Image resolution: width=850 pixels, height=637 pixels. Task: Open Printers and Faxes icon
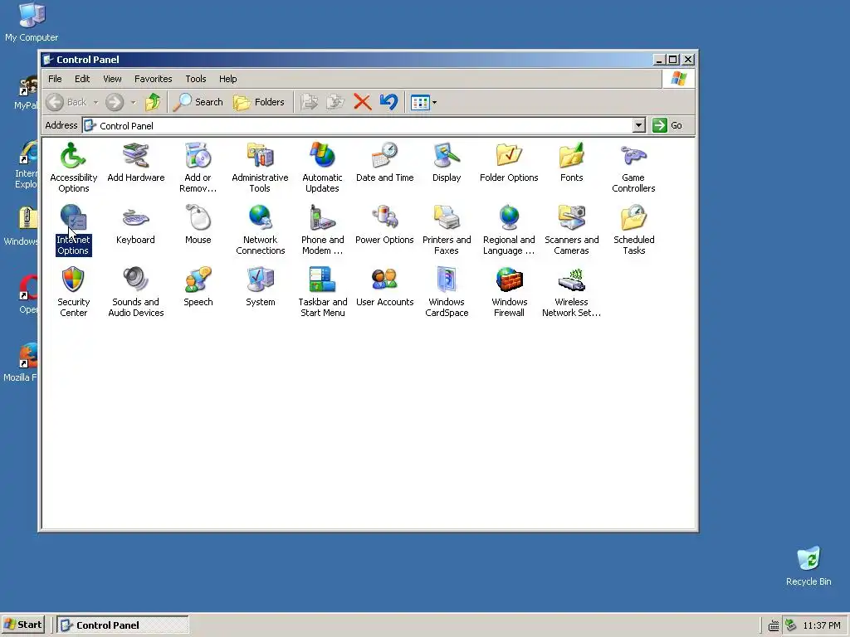pos(447,229)
